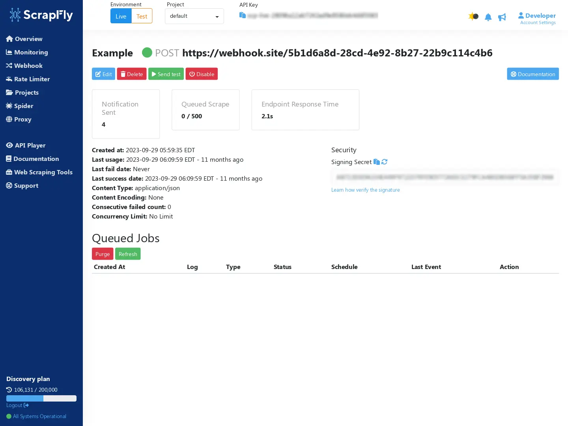Image resolution: width=568 pixels, height=426 pixels.
Task: Send a test webhook notification
Action: tap(166, 74)
